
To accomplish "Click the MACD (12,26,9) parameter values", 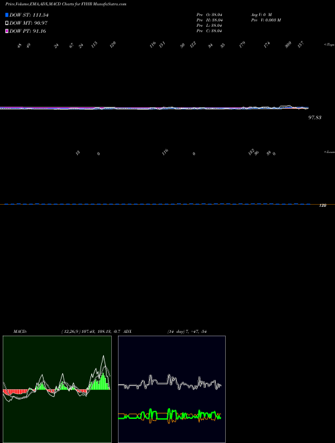I will coord(91,332).
